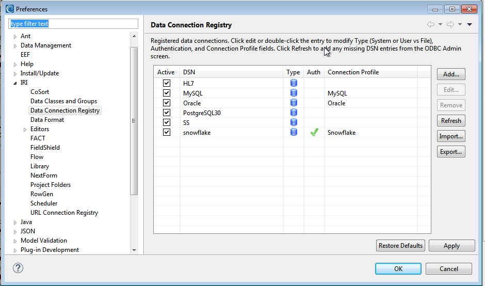Click the database type icon for SS
The height and width of the screenshot is (286, 485).
(x=294, y=122)
